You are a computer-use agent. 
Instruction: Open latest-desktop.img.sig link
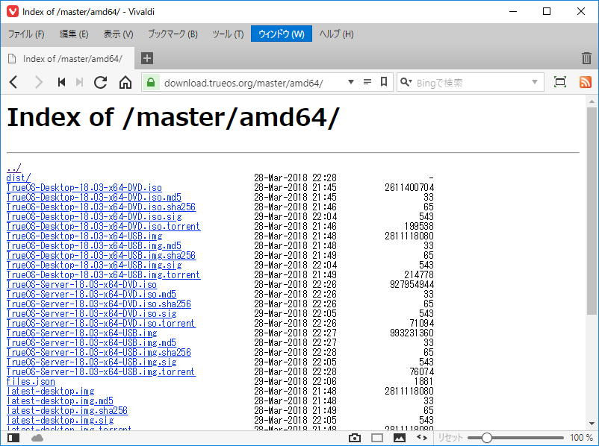coord(60,420)
